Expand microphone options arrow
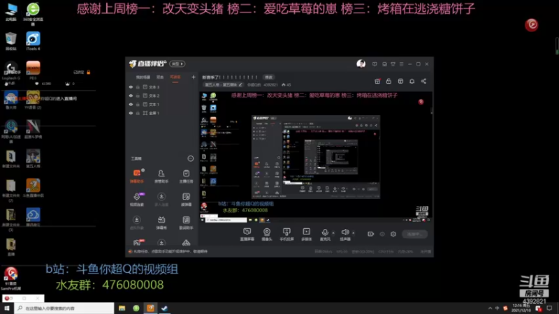Screen dimensions: 559x314 [x=333, y=233]
